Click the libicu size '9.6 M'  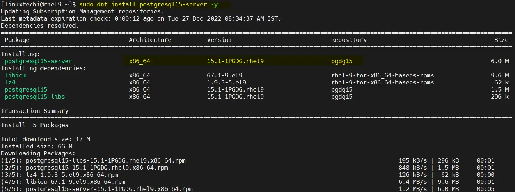click(x=500, y=75)
